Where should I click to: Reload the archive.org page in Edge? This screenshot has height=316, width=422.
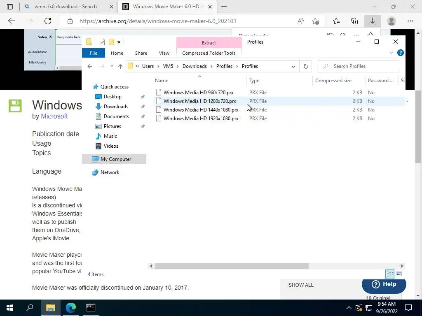click(x=48, y=21)
